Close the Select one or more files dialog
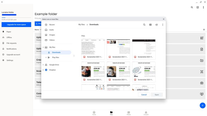The height and width of the screenshot is (116, 207). pyautogui.click(x=164, y=19)
